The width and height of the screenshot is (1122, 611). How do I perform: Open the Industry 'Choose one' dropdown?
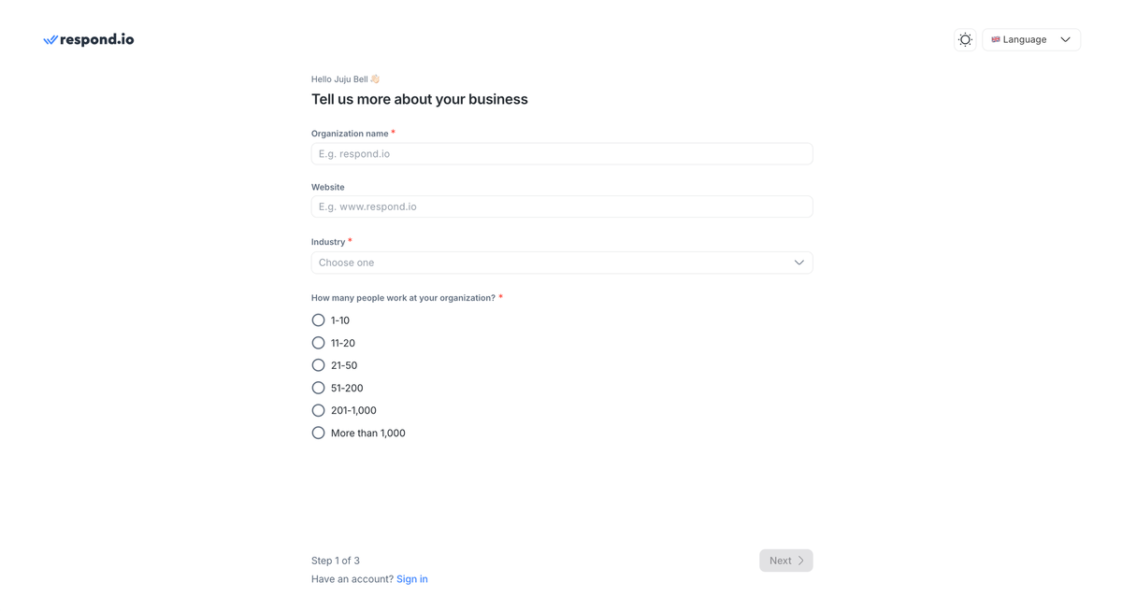561,263
